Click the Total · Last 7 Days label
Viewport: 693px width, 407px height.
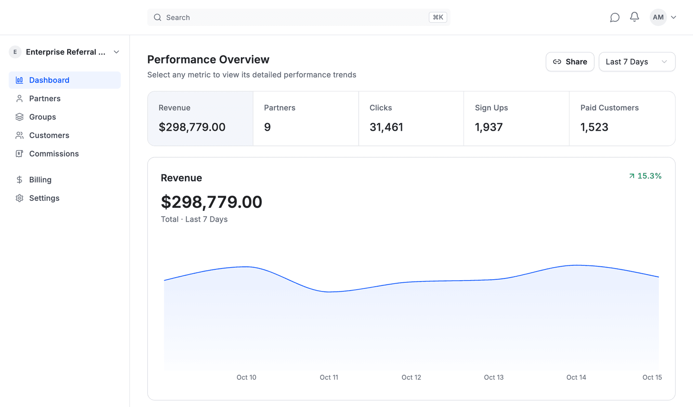click(194, 219)
